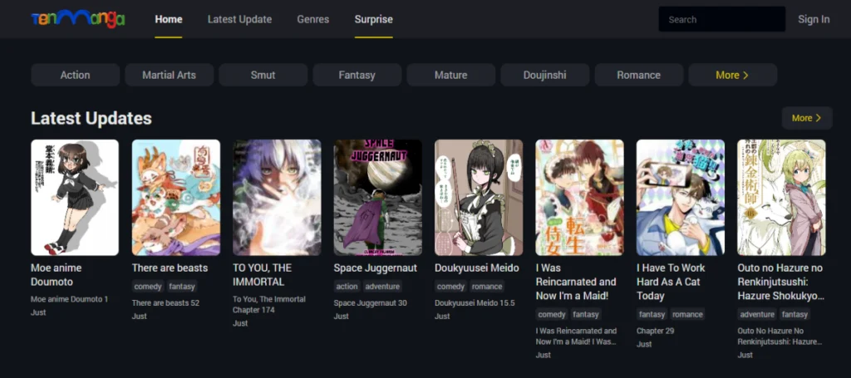
Task: Open Doukyuusei Meido cover image
Action: (x=479, y=198)
